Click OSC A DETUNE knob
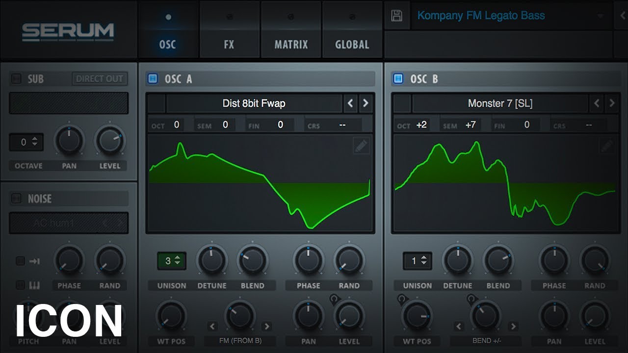 click(212, 261)
